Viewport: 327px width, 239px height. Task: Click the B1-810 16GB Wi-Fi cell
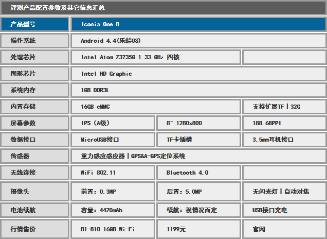point(113,229)
